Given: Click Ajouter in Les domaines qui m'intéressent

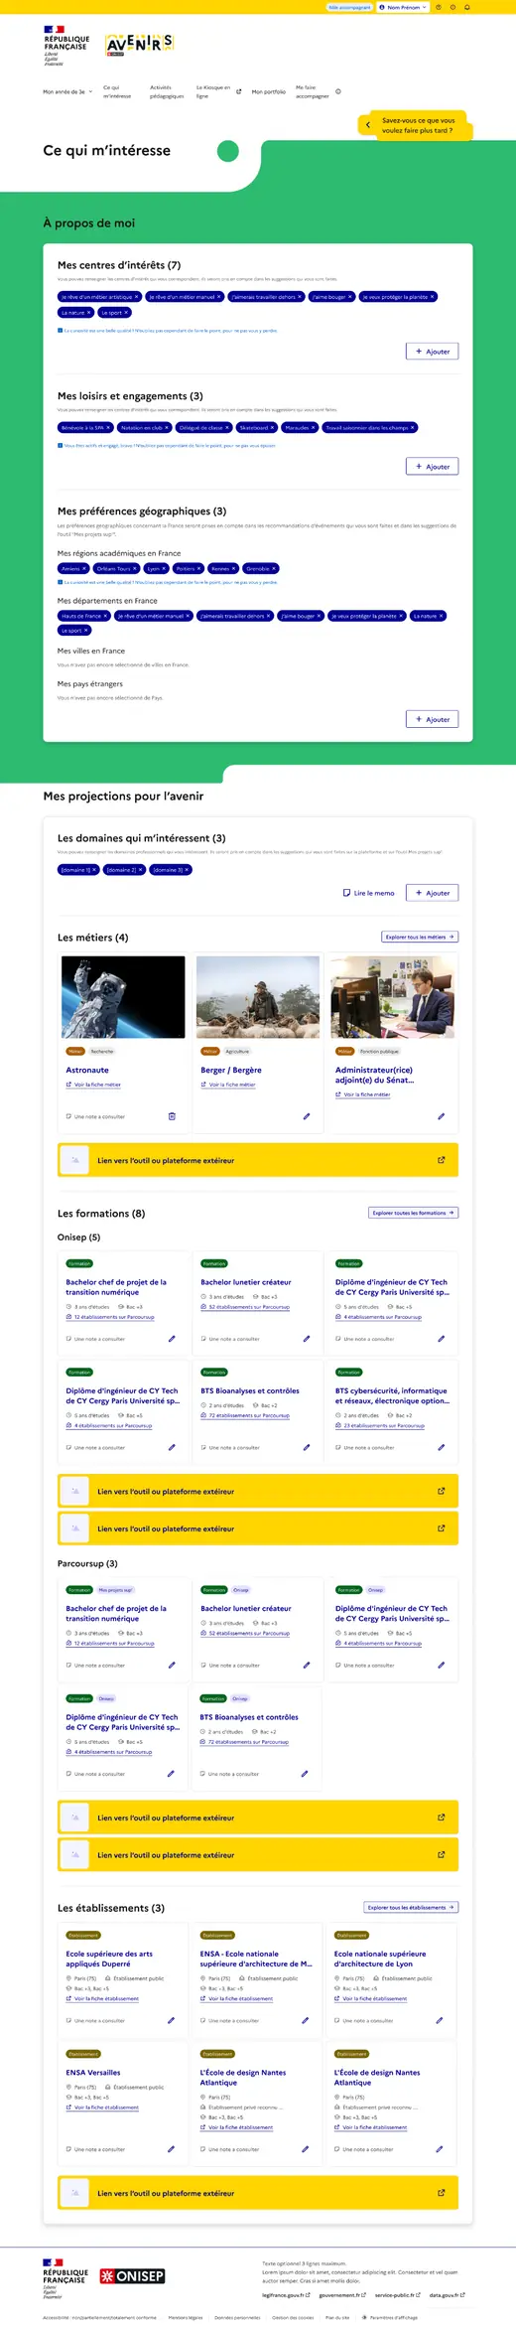Looking at the screenshot, I should point(433,893).
